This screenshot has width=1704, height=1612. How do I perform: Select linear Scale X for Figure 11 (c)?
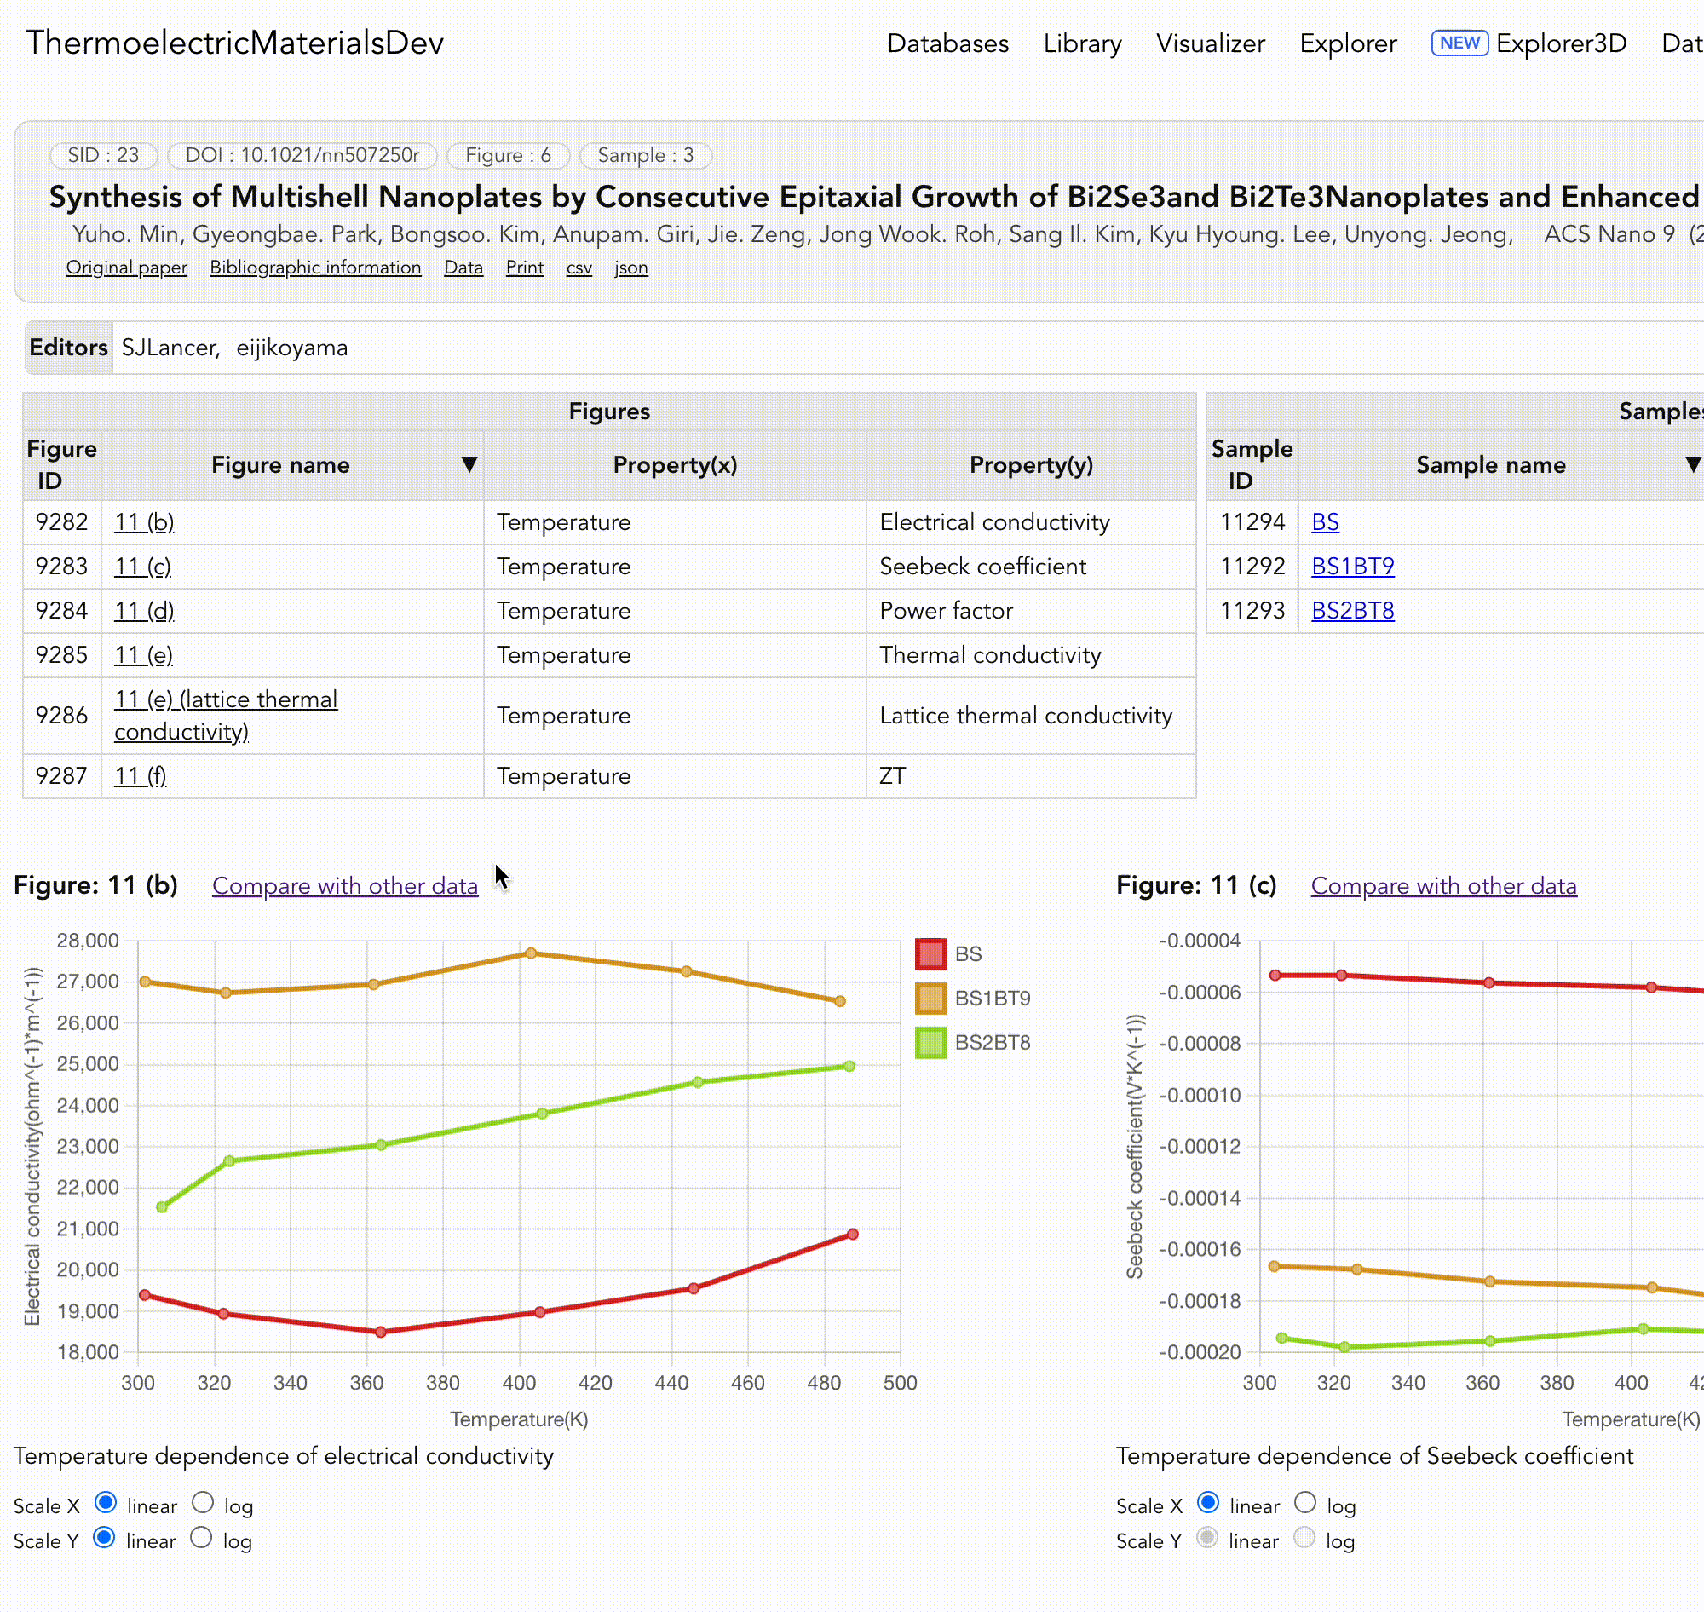1208,1503
